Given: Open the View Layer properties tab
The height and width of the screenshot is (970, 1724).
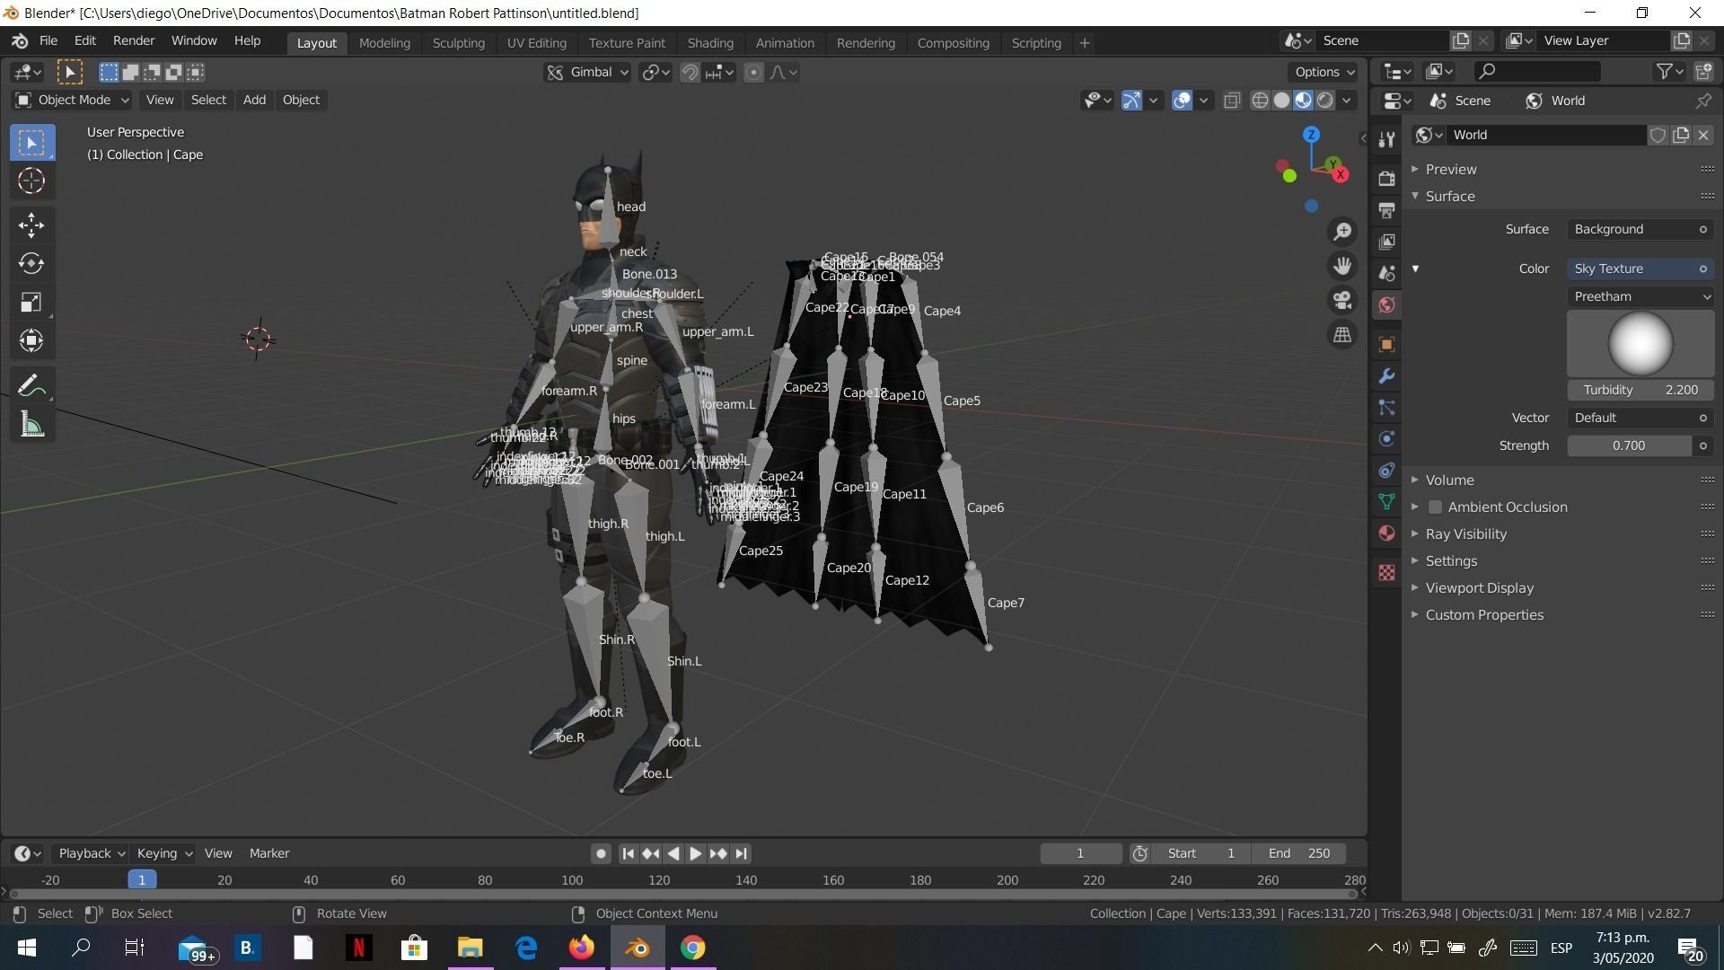Looking at the screenshot, I should click(x=1386, y=242).
